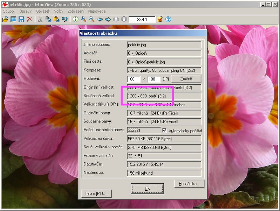Click the Pozice v adresáři value 32 / 51
Image resolution: width=280 pixels, height=211 pixels.
point(164,156)
